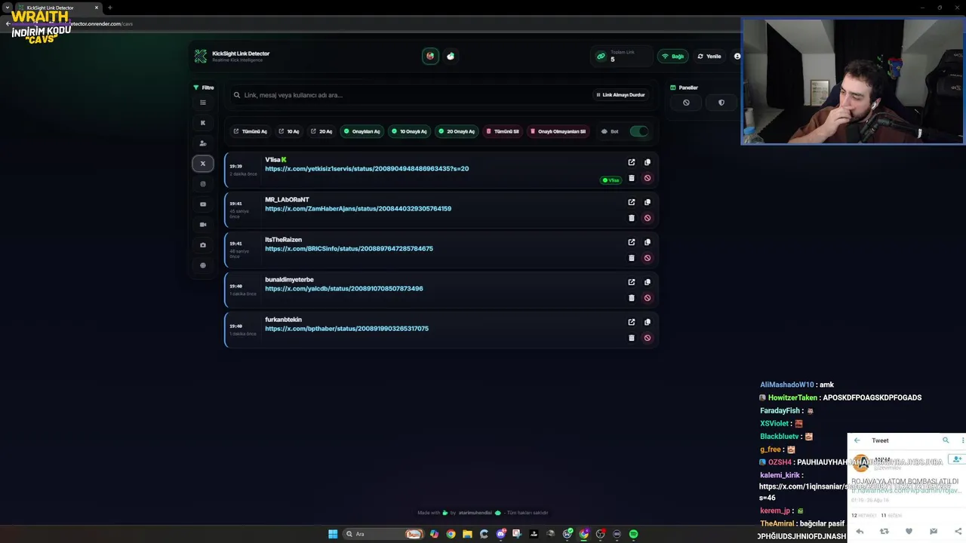Click the Tümünü Aç button
The image size is (966, 543).
click(250, 131)
